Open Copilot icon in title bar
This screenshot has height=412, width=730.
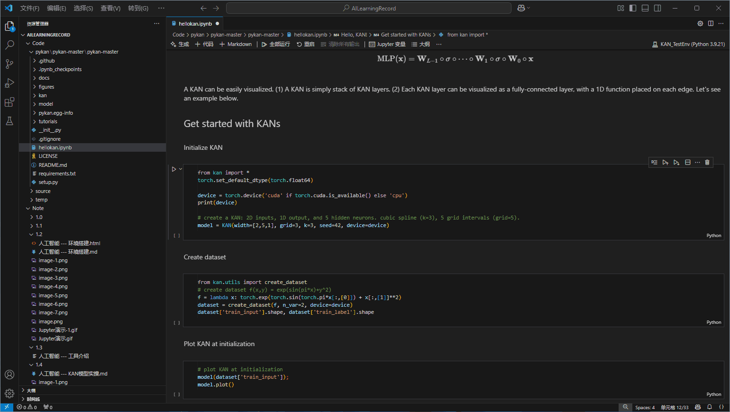(x=521, y=8)
